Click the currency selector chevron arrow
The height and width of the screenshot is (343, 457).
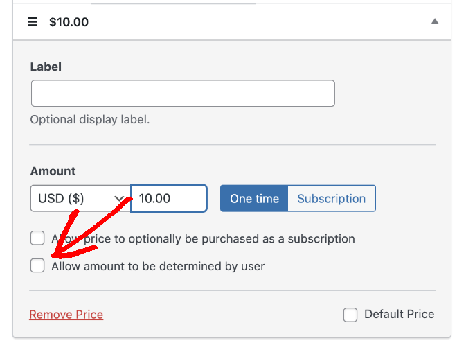tap(119, 199)
